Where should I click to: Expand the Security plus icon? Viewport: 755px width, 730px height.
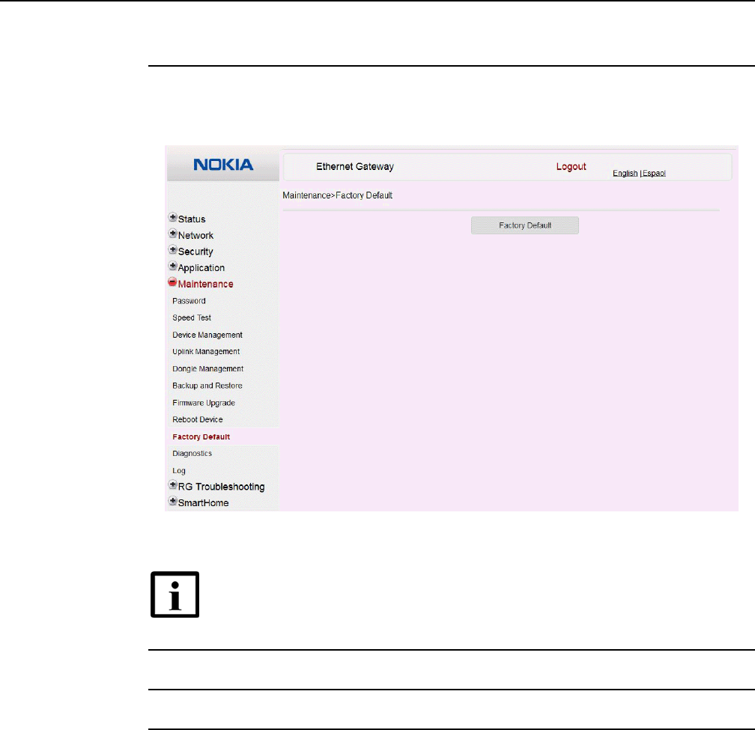173,250
